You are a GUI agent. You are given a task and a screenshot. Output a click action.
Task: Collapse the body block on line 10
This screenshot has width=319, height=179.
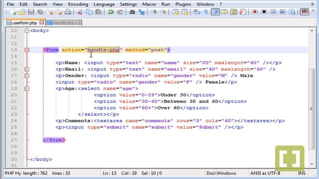[27, 31]
